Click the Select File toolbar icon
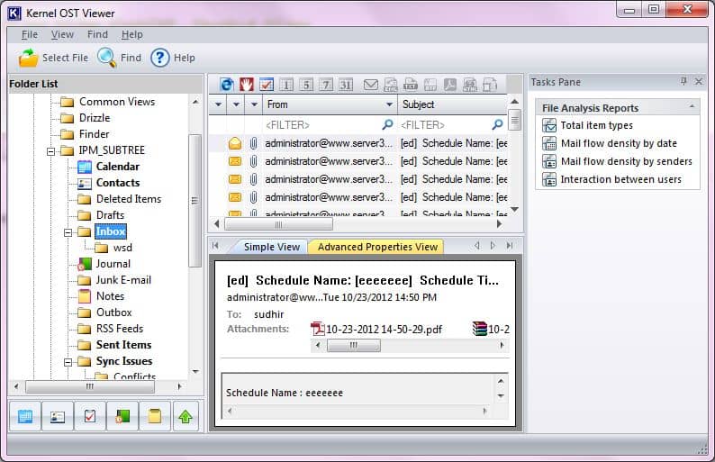The width and height of the screenshot is (715, 462). pyautogui.click(x=28, y=58)
